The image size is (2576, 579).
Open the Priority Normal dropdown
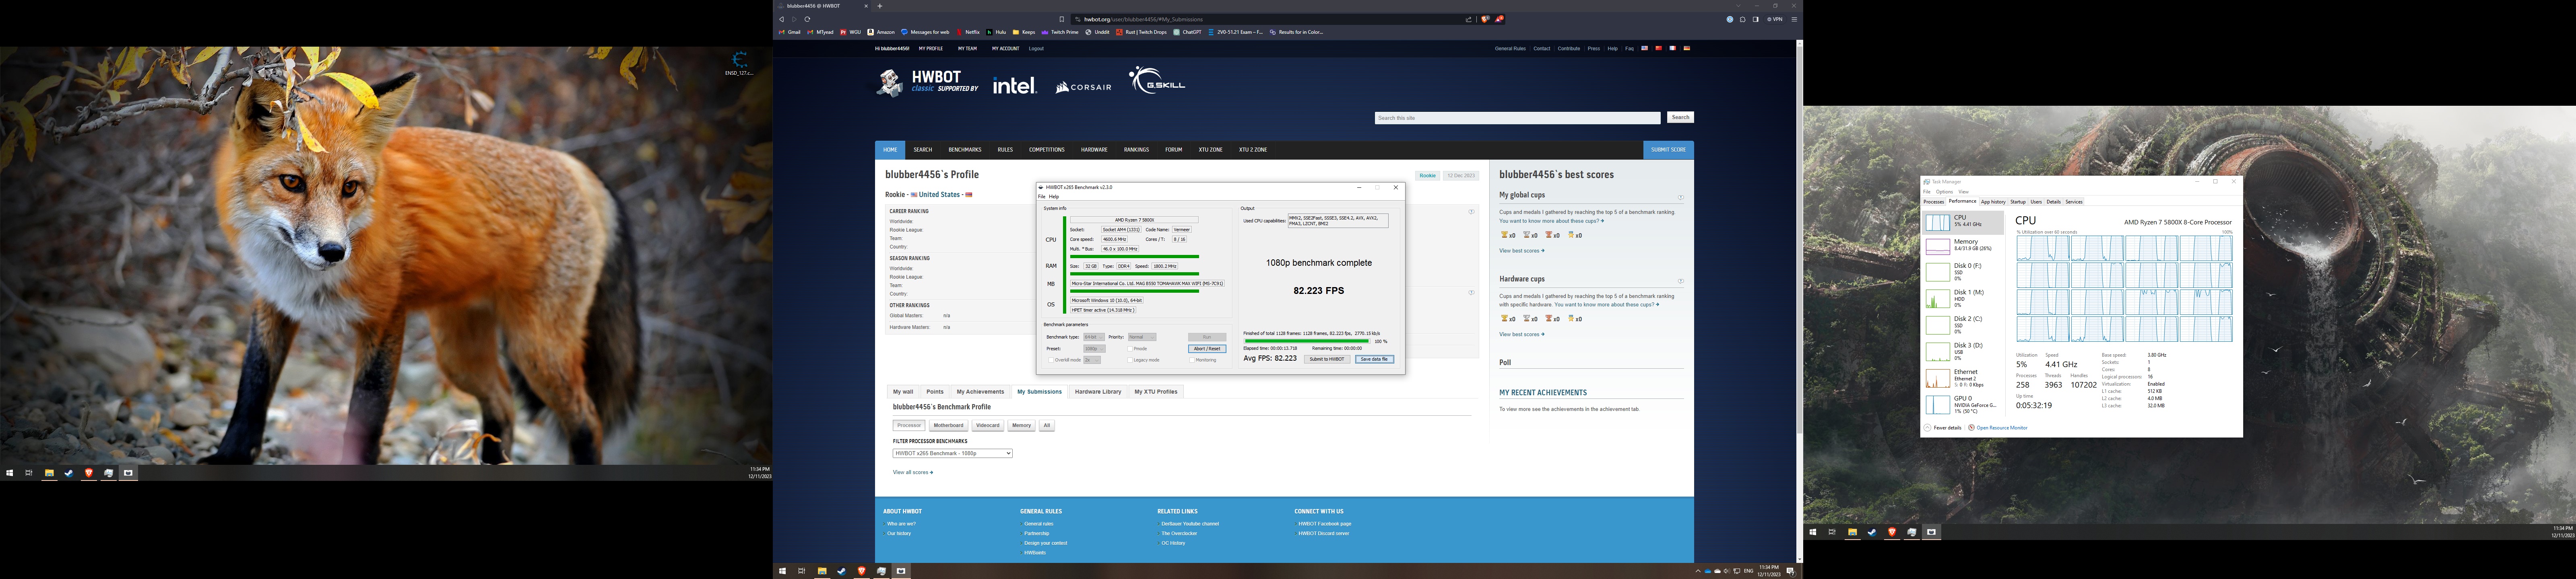pos(1142,337)
